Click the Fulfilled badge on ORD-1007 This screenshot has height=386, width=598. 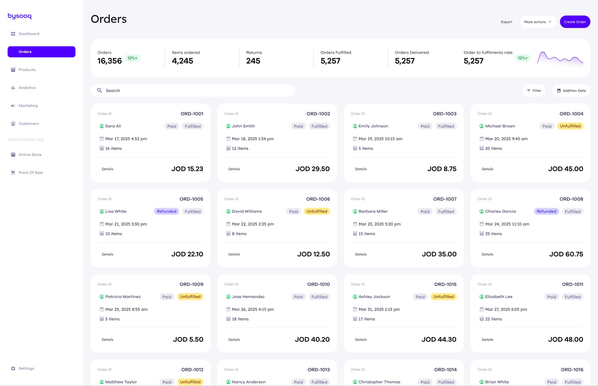tap(446, 211)
